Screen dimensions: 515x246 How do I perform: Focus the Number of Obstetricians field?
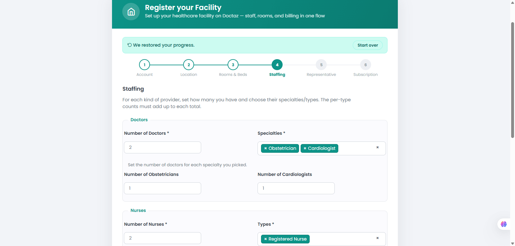[163, 188]
